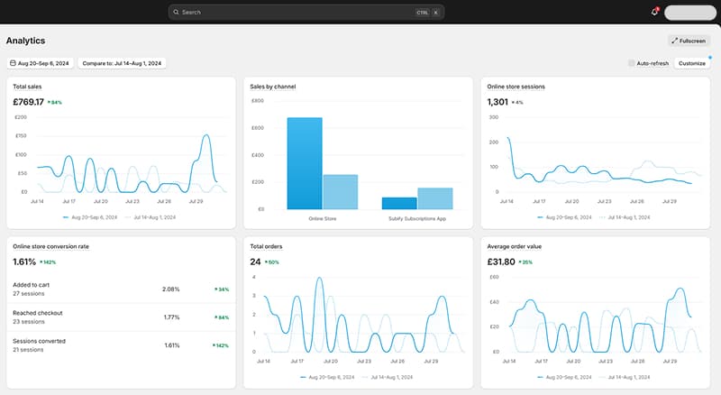Open the Sales by channel report title
Image resolution: width=721 pixels, height=395 pixels.
pyautogui.click(x=273, y=87)
